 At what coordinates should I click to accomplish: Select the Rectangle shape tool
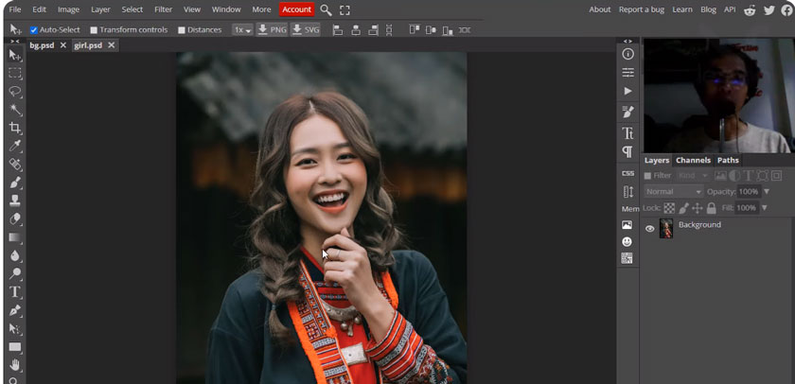click(x=15, y=347)
